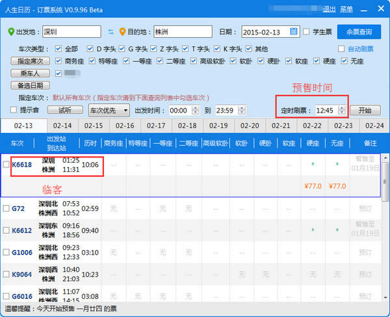Toggle the passenger name checkbox beside 乘车人

coord(58,73)
